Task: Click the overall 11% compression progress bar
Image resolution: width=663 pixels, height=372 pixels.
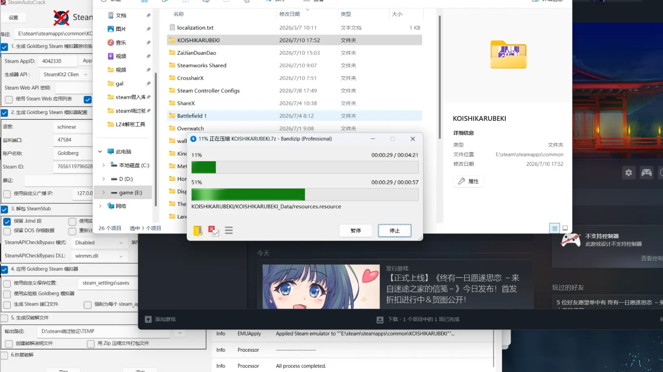Action: (305, 167)
